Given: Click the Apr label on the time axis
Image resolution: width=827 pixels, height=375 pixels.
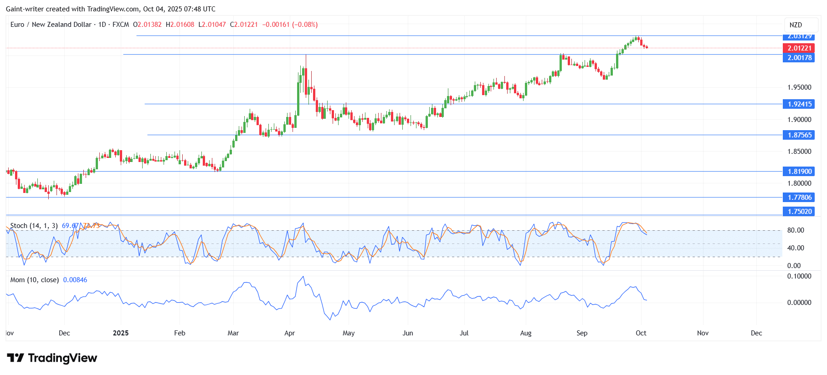Looking at the screenshot, I should [289, 333].
